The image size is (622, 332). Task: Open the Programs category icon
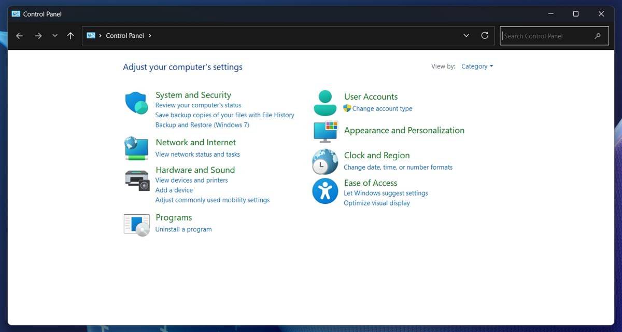pos(137,224)
